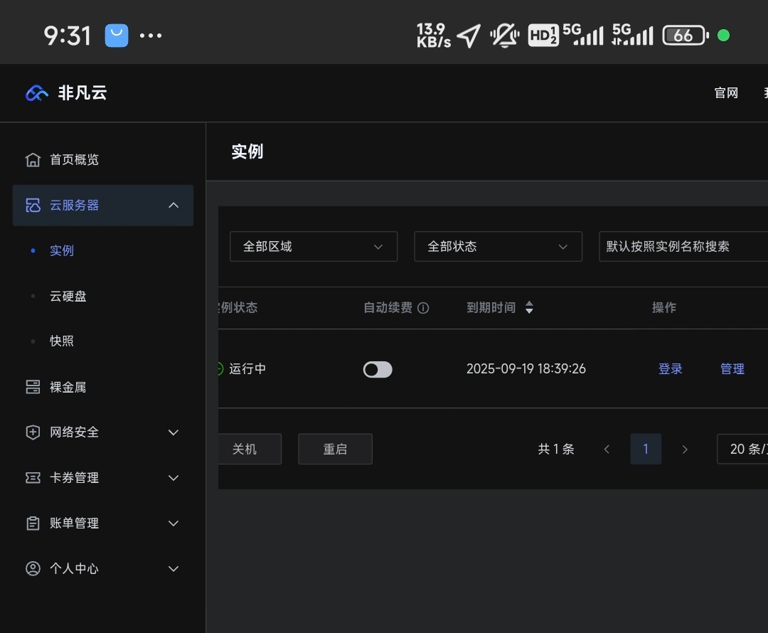768x633 pixels.
Task: Open the 全部状态 status filter dropdown
Action: (x=498, y=246)
